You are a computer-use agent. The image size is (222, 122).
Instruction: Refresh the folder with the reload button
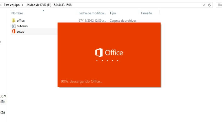[209, 5]
